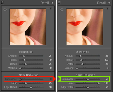
Task: Select the Masking value 0 in right panel
Action: coord(107,68)
